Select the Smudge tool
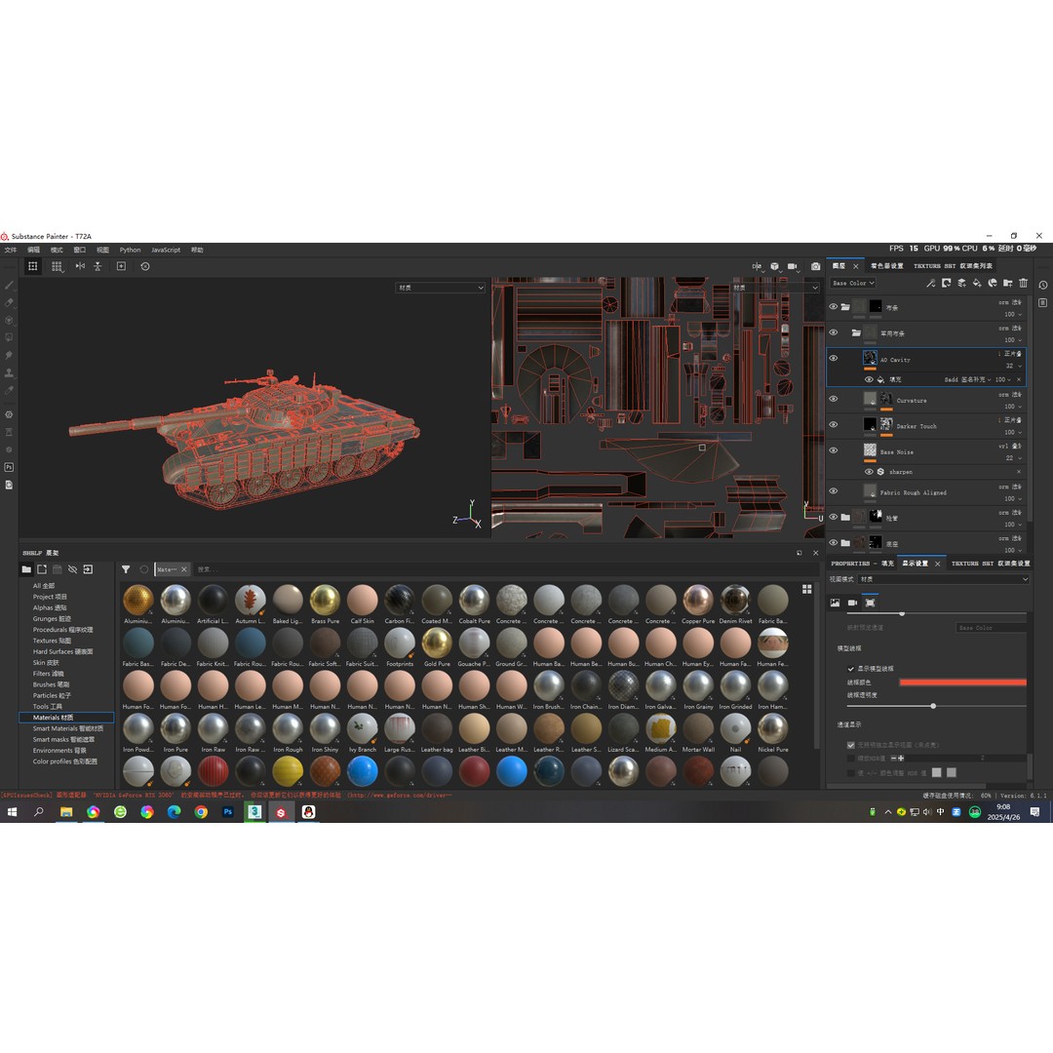 [9, 355]
